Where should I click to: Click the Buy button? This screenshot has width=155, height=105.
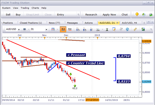pos(18,15)
